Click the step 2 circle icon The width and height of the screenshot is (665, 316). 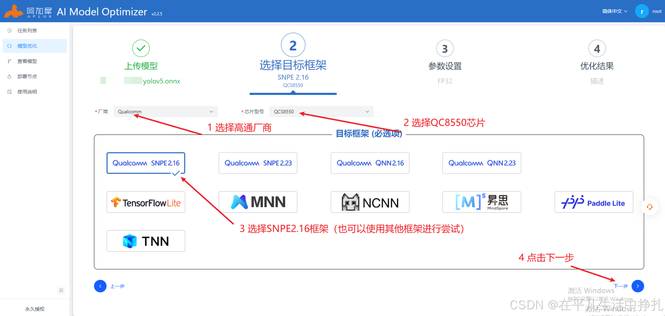tap(293, 45)
